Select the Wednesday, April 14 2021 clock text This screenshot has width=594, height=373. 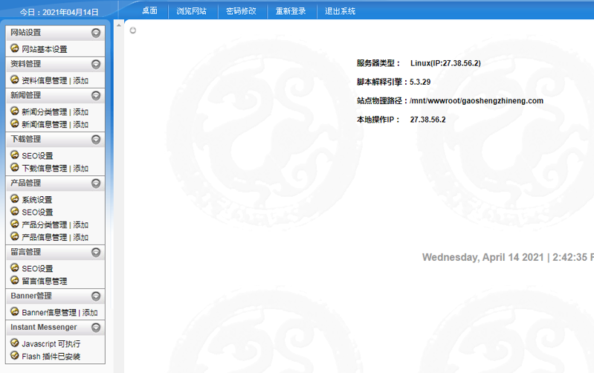(508, 258)
